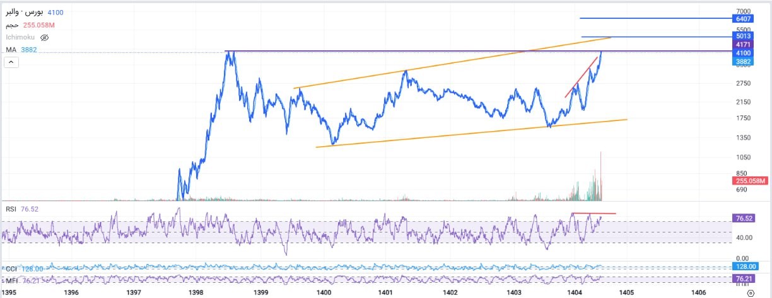772x298 pixels.
Task: Select the Ichimoku indicator legend name
Action: pyautogui.click(x=20, y=38)
